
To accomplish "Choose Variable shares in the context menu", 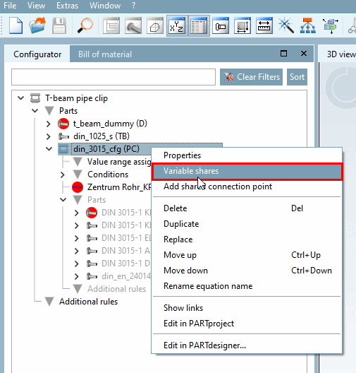I will pyautogui.click(x=247, y=171).
